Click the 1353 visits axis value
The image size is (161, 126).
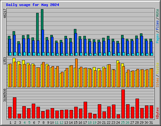point(5,61)
